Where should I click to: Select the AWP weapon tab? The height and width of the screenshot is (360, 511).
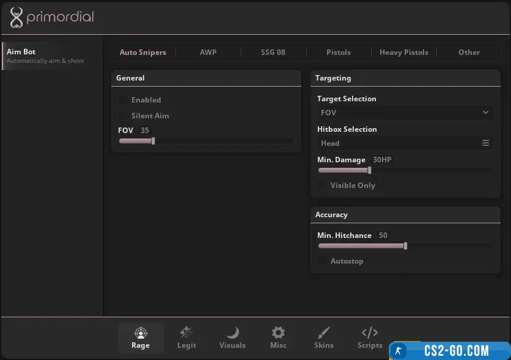[x=208, y=52]
